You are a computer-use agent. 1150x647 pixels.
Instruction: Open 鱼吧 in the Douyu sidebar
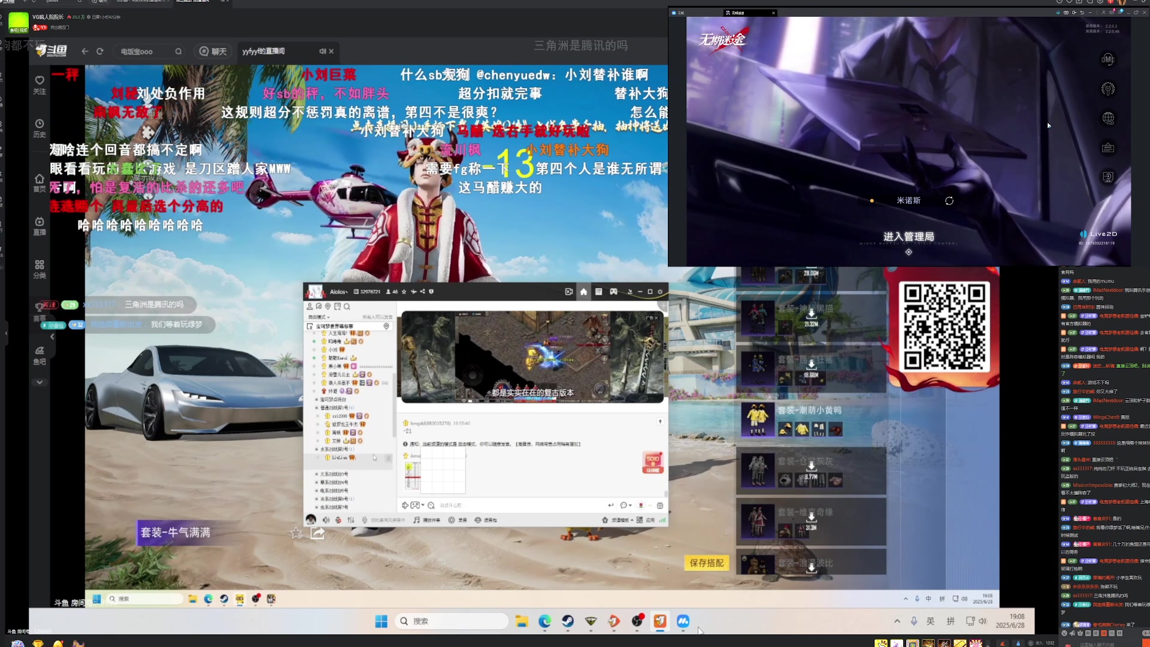(40, 355)
